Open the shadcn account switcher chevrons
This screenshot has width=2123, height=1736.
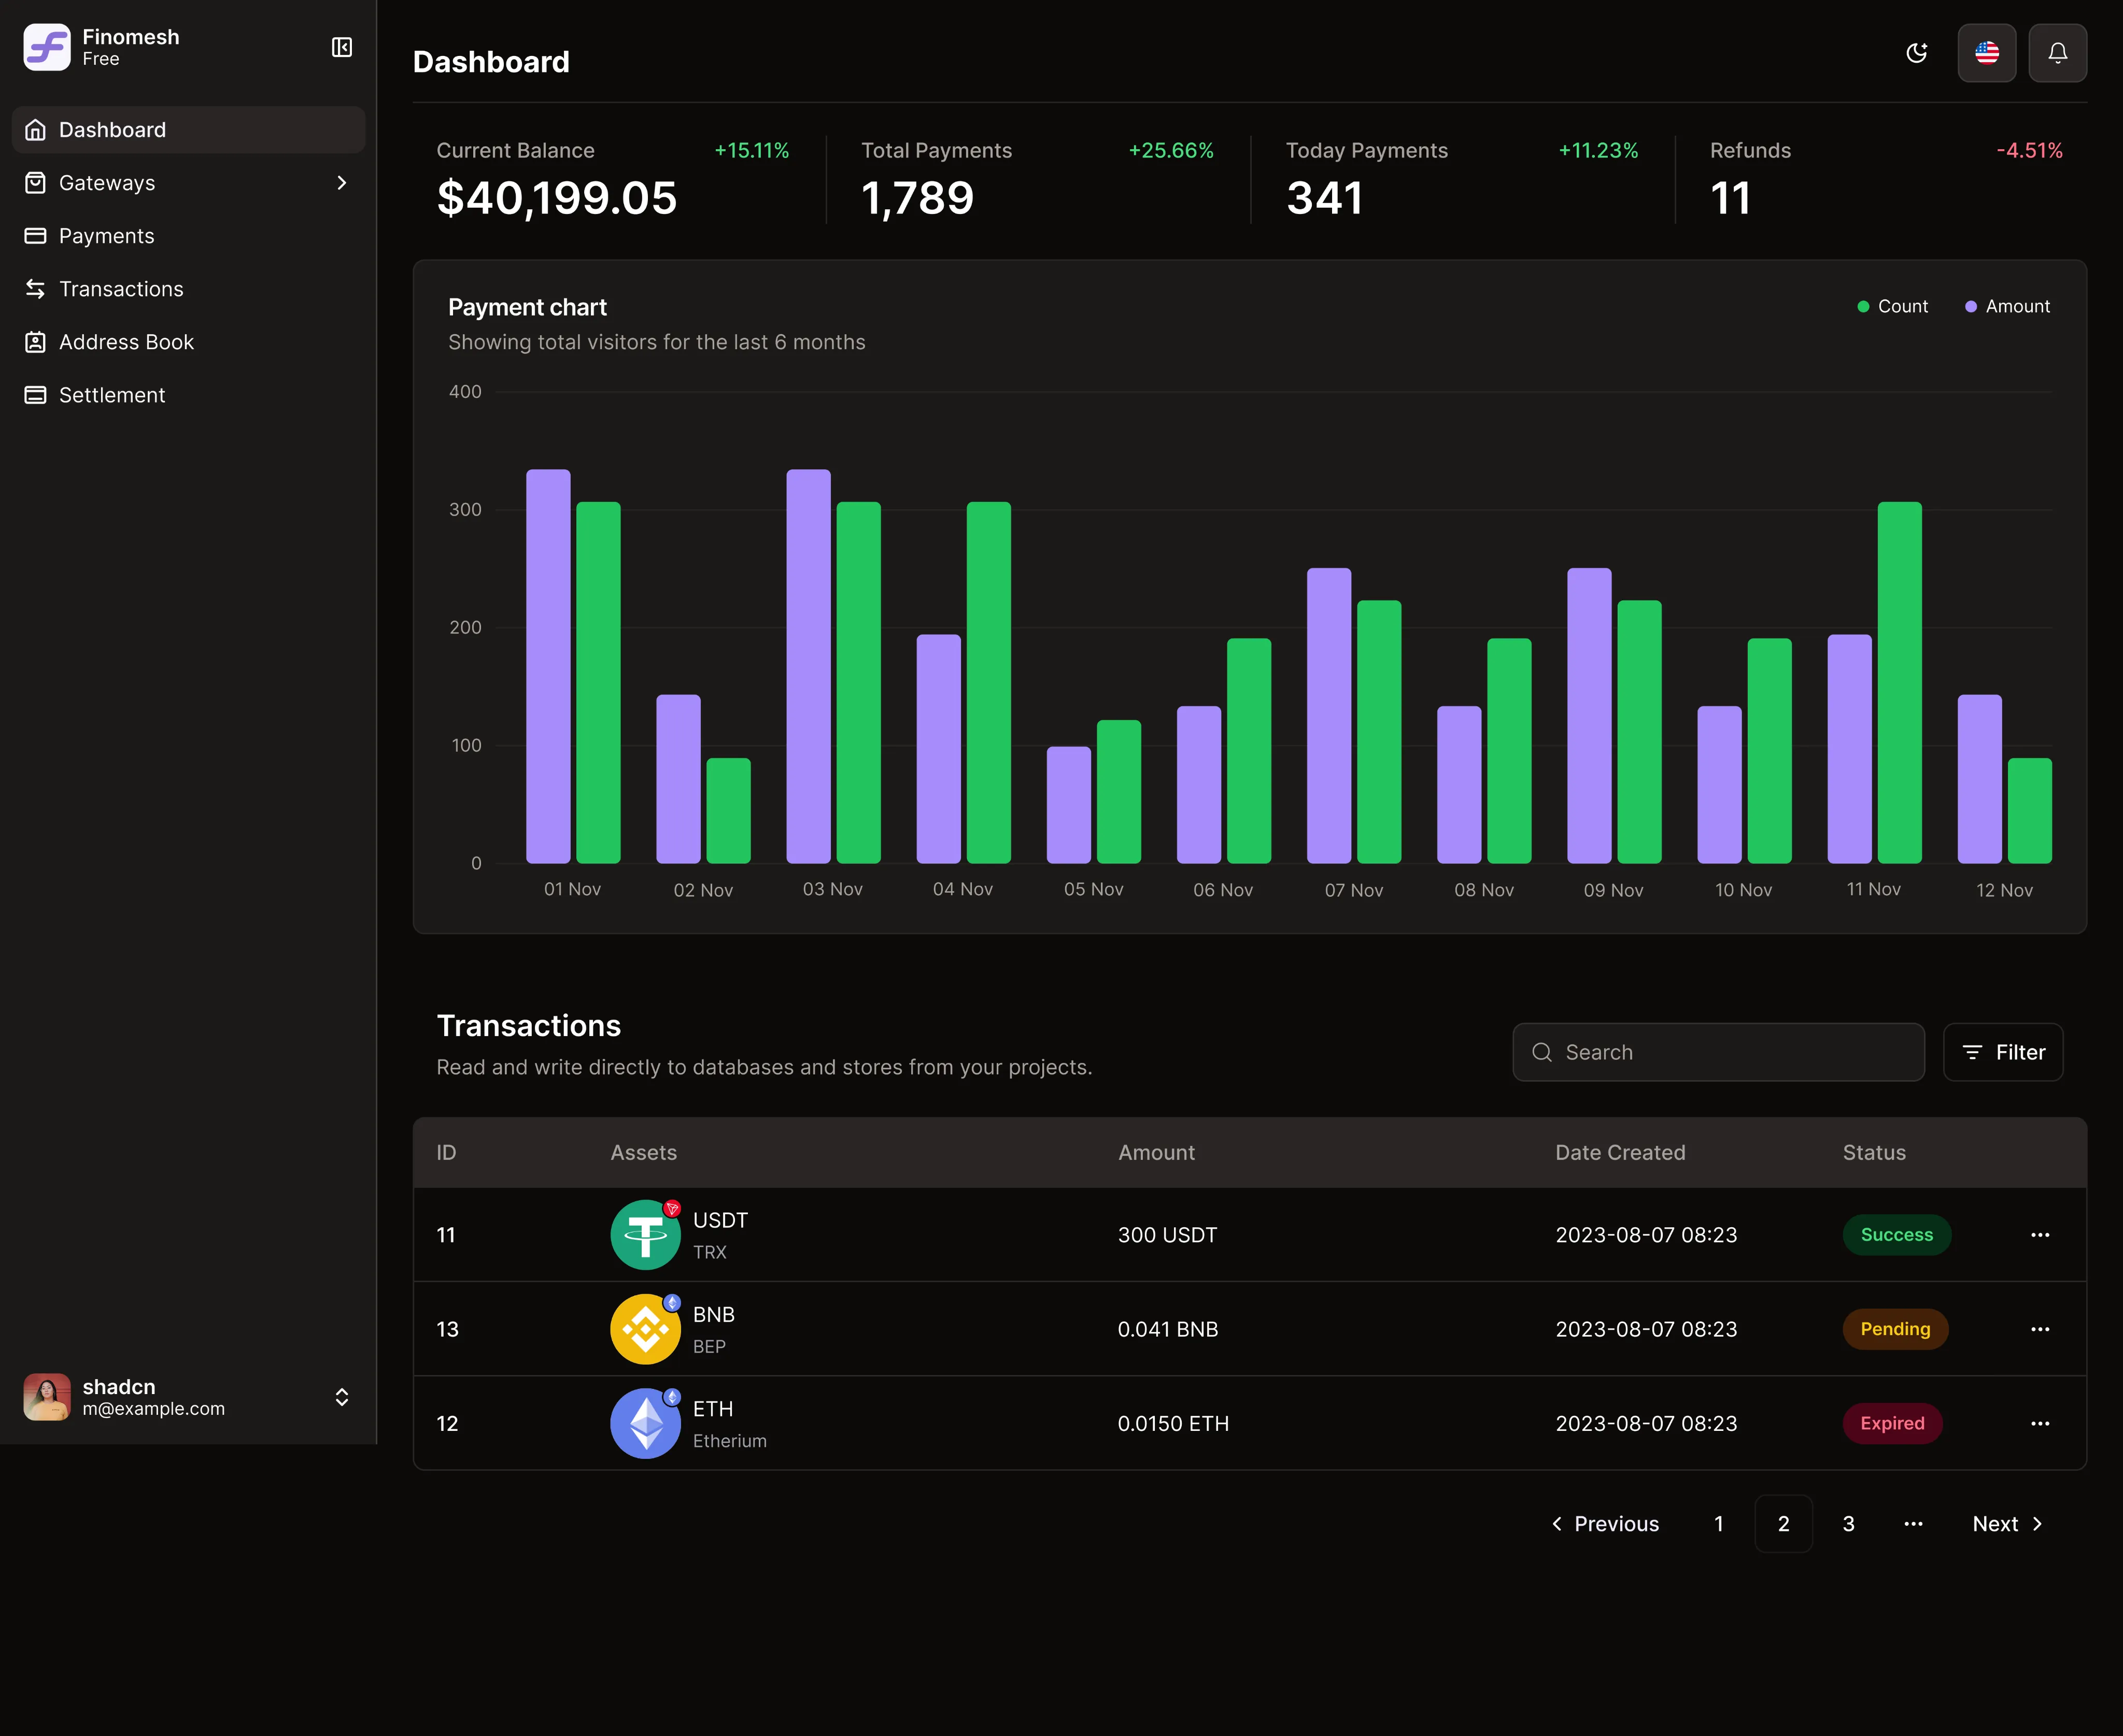(x=341, y=1397)
